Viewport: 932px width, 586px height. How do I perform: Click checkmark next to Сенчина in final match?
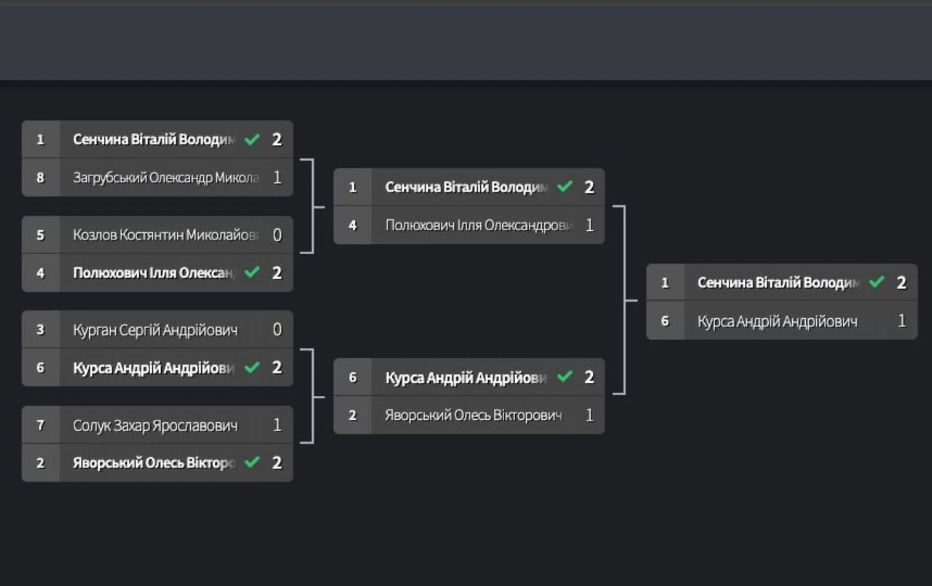[876, 283]
